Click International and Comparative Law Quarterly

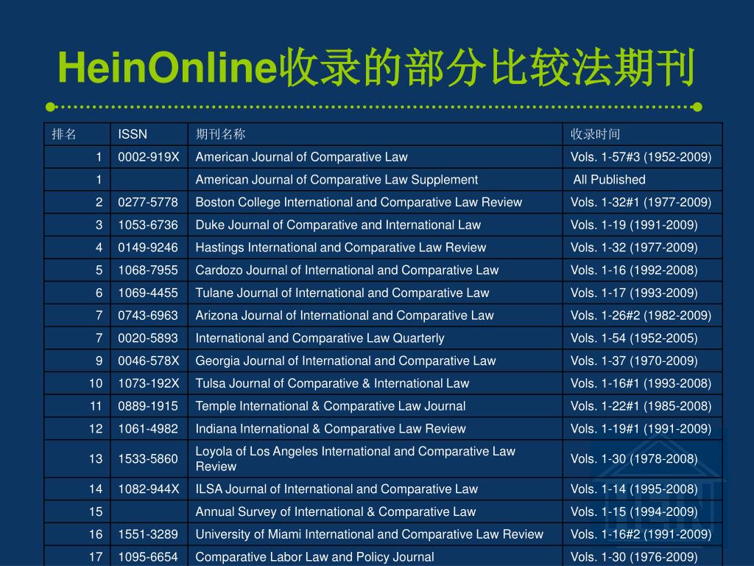tap(320, 338)
